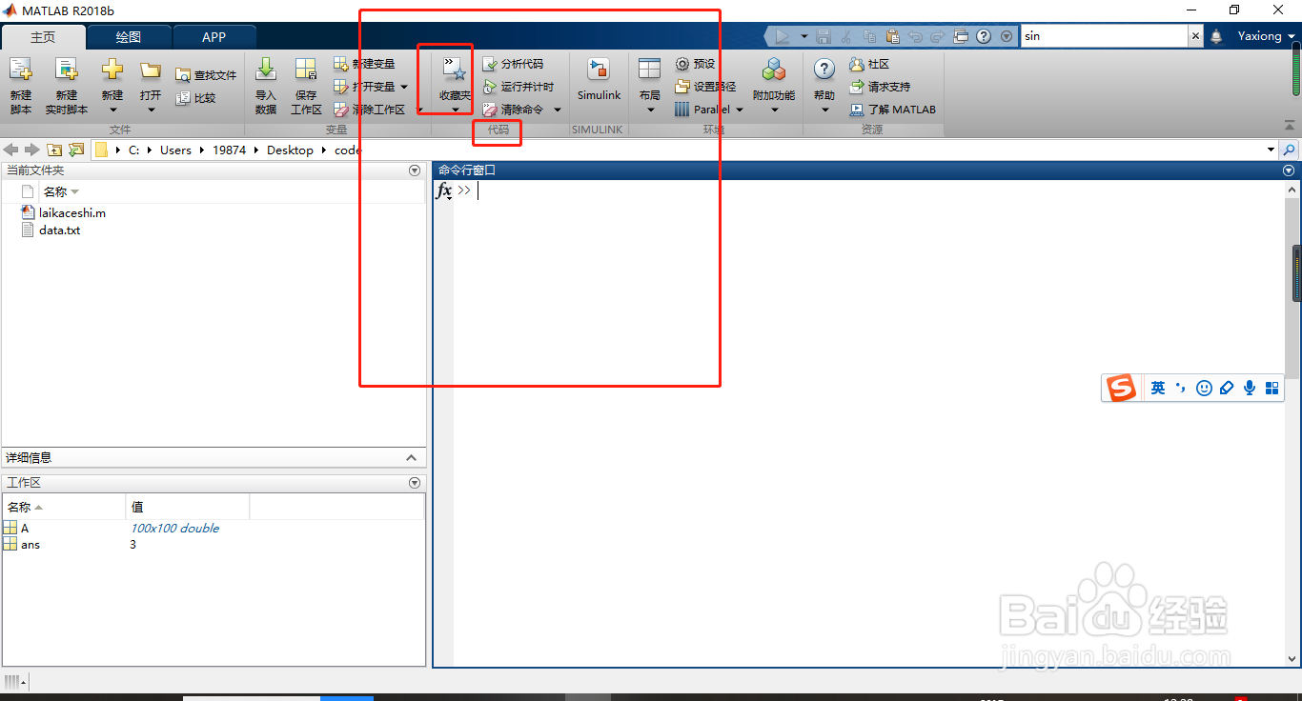Viewport: 1302px width, 701px height.
Task: Switch to the 绘图 plots tab
Action: pyautogui.click(x=129, y=37)
